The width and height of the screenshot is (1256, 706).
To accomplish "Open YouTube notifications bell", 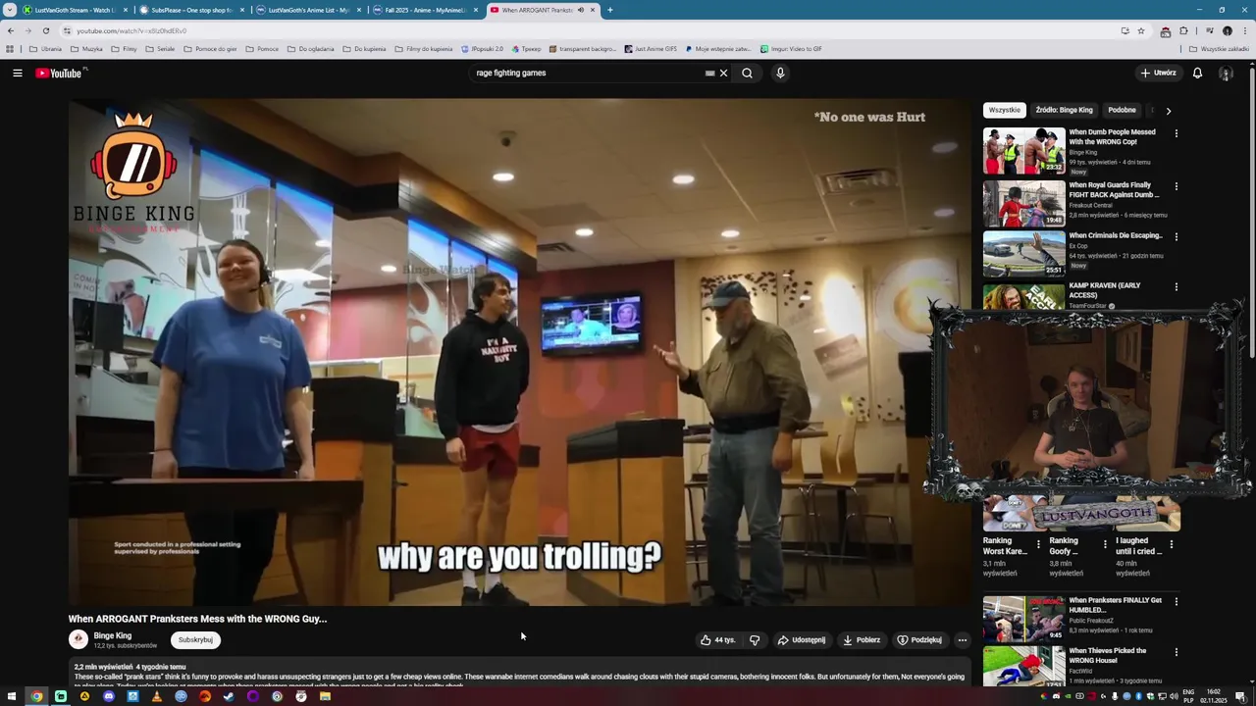I will [x=1197, y=73].
